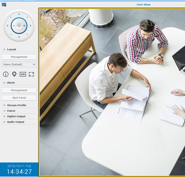
Task: Zoom out with the minus button
Action: (14, 26)
